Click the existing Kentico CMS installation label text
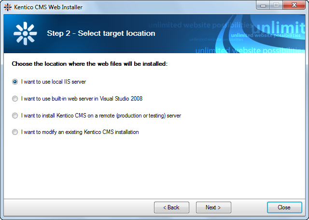This screenshot has width=309, height=220. [x=80, y=132]
